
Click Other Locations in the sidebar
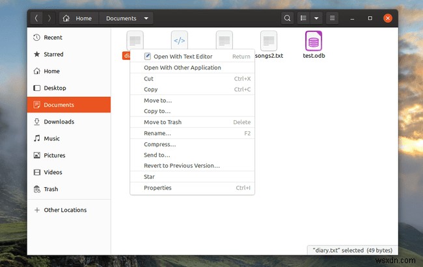tap(65, 210)
